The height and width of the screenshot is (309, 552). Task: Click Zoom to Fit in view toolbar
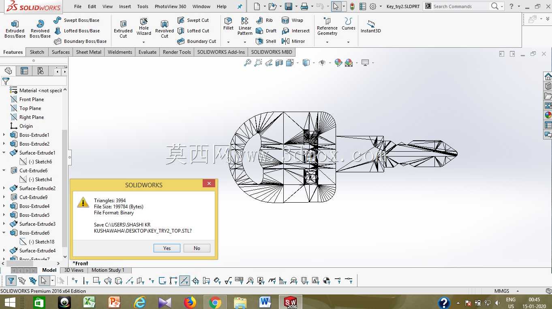tap(247, 63)
